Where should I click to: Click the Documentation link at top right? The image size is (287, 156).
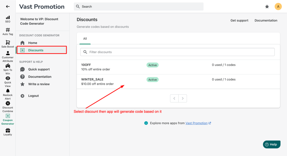coord(266,20)
